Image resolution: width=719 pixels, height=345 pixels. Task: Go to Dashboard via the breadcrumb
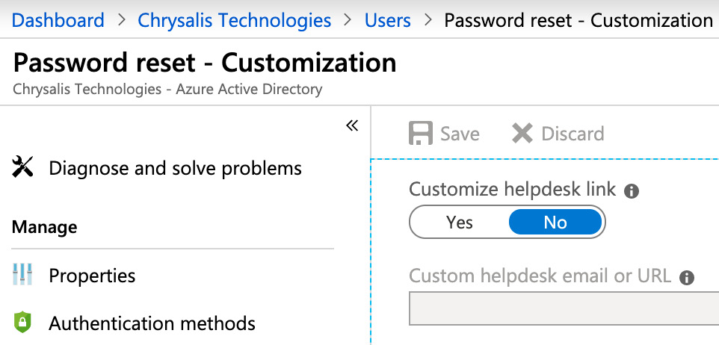tap(58, 19)
